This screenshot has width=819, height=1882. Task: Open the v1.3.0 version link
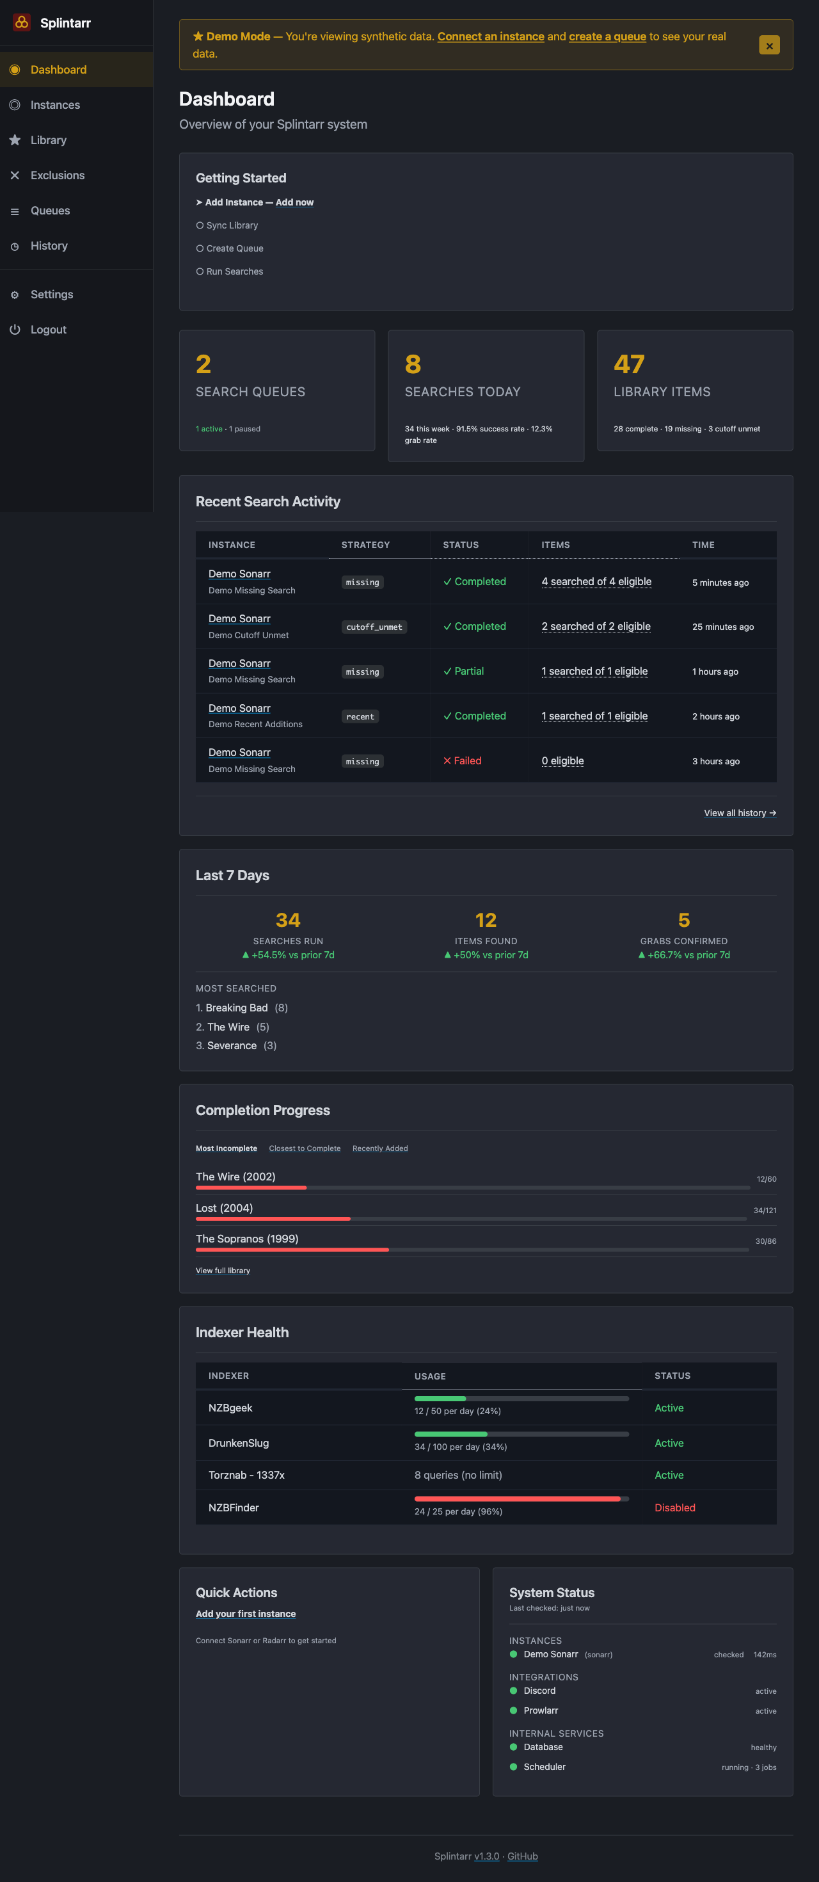pos(487,1856)
